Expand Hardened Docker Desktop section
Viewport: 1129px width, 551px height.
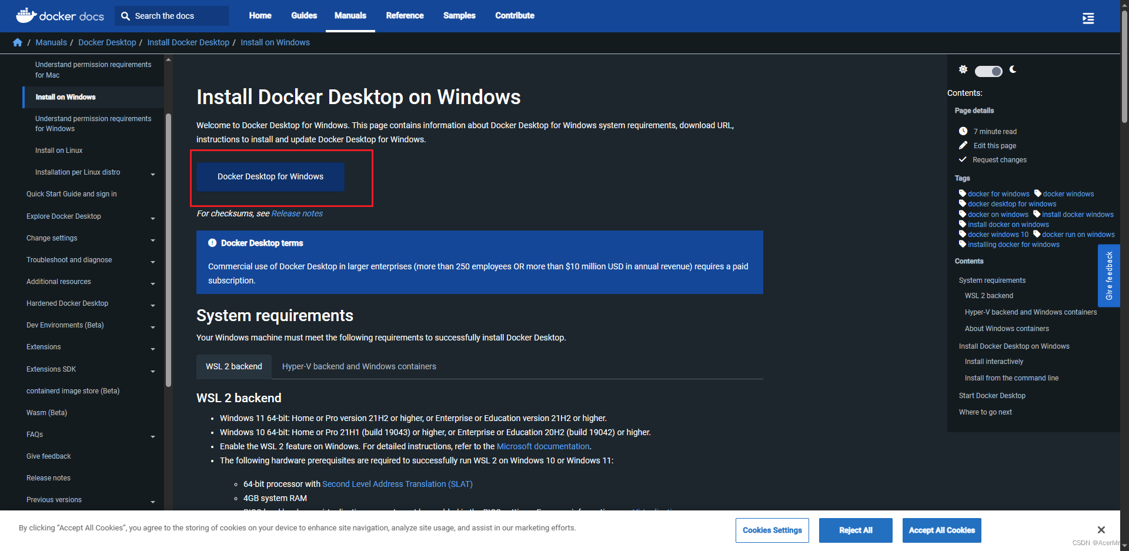coord(153,305)
